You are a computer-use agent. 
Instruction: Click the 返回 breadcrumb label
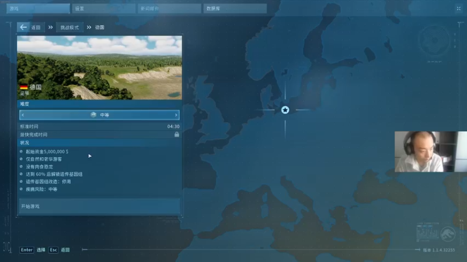click(x=36, y=27)
